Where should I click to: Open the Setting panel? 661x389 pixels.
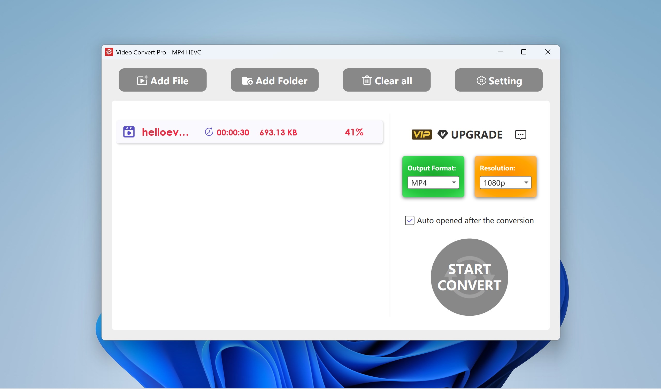[x=498, y=80]
